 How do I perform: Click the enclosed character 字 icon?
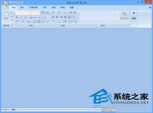pos(39,21)
